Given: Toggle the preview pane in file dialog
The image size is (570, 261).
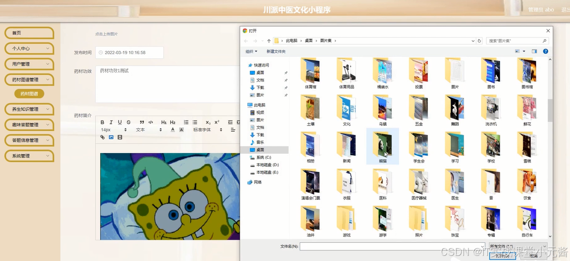Looking at the screenshot, I should point(535,51).
